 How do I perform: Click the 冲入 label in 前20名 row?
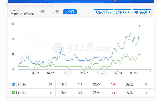(64, 84)
